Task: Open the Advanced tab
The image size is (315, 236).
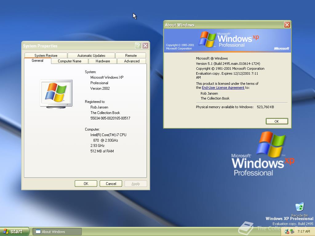Action: [x=132, y=61]
